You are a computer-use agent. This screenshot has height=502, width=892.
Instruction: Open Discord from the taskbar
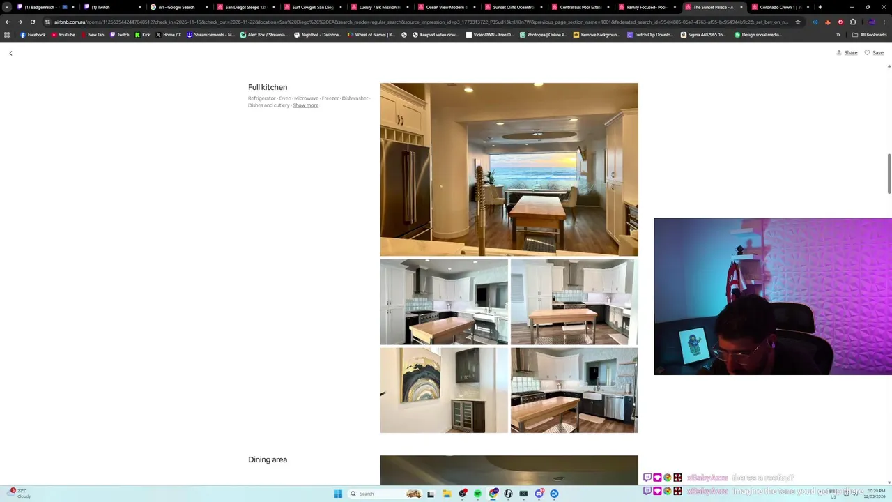pos(539,494)
